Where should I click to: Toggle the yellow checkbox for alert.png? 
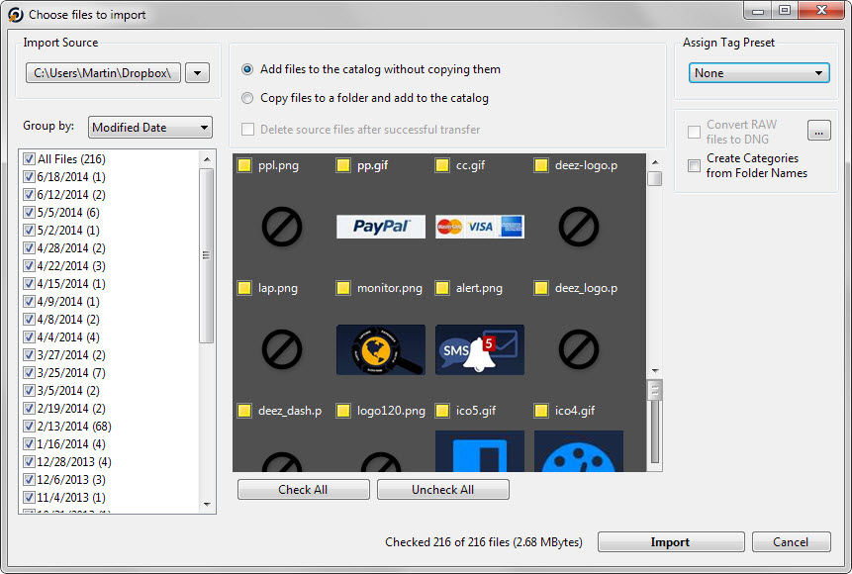[442, 288]
